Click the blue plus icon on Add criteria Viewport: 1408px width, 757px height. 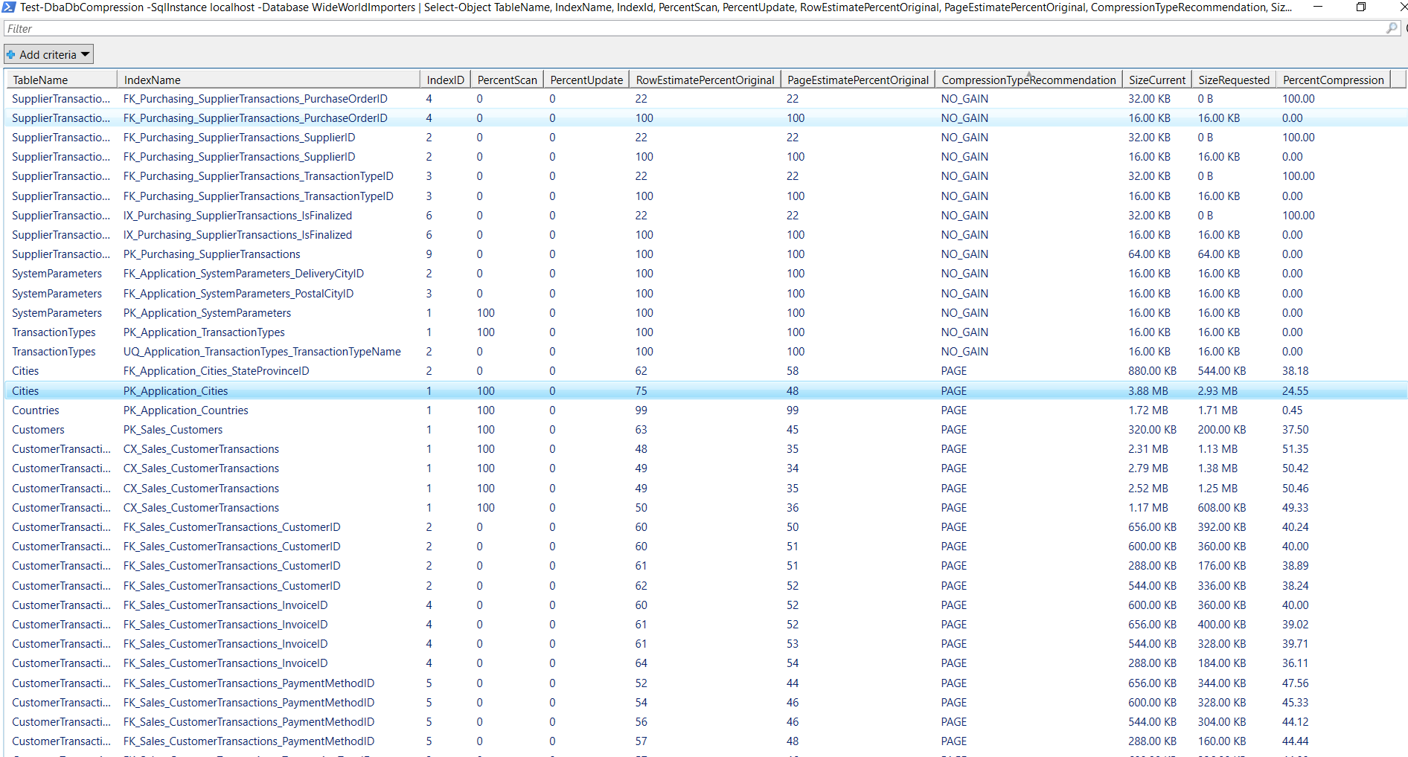tap(10, 54)
